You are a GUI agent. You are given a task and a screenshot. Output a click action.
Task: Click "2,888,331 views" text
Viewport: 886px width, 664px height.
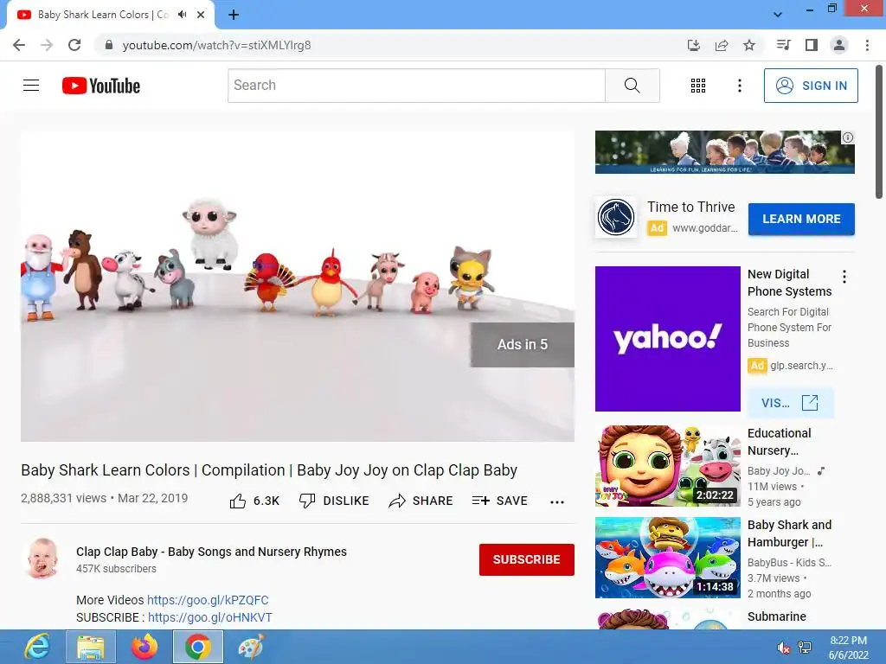pos(63,498)
